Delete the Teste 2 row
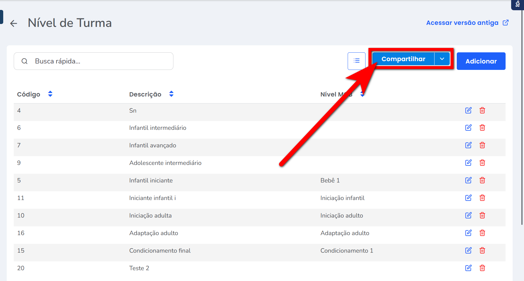 click(482, 268)
